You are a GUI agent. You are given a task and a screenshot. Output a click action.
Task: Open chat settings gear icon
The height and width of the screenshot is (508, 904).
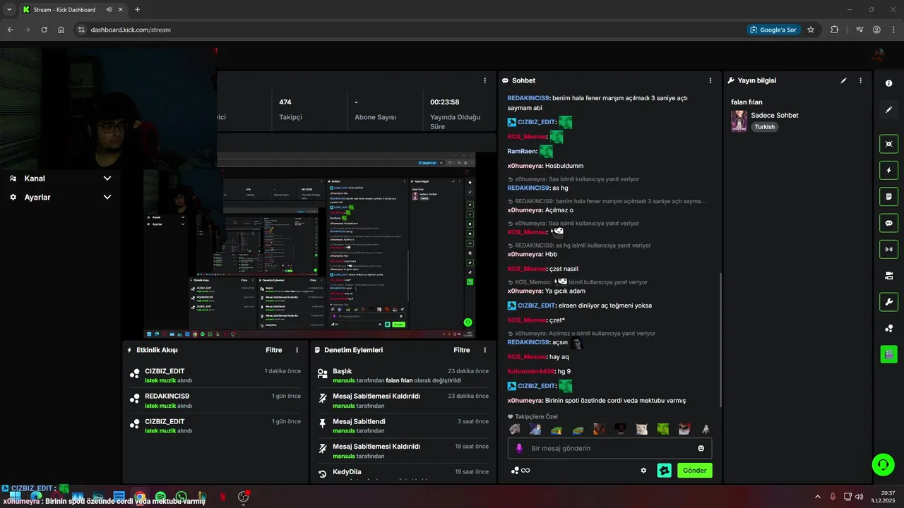pyautogui.click(x=643, y=471)
